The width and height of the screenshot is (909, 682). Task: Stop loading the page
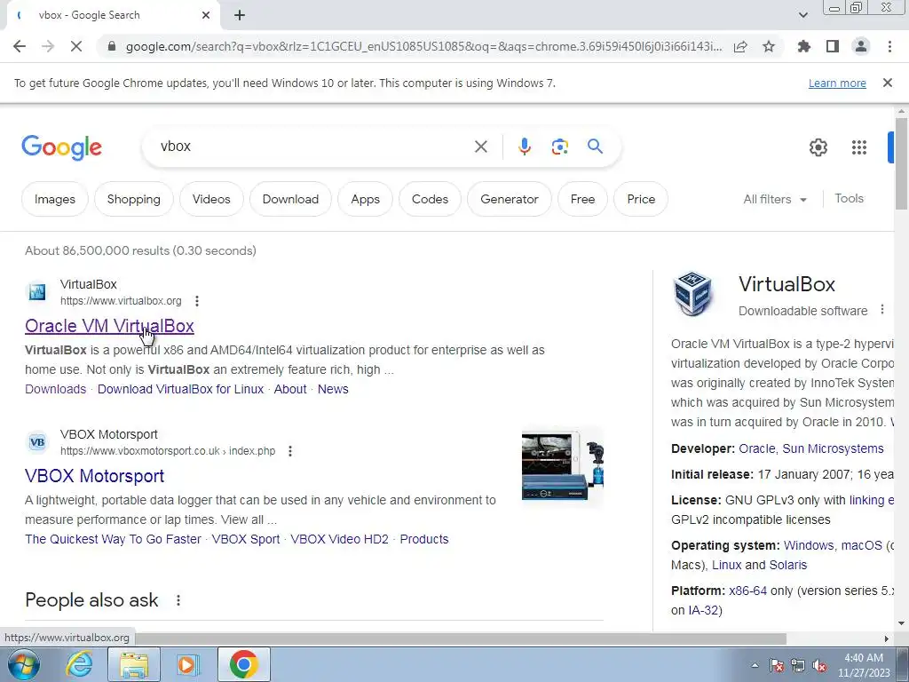coord(76,46)
